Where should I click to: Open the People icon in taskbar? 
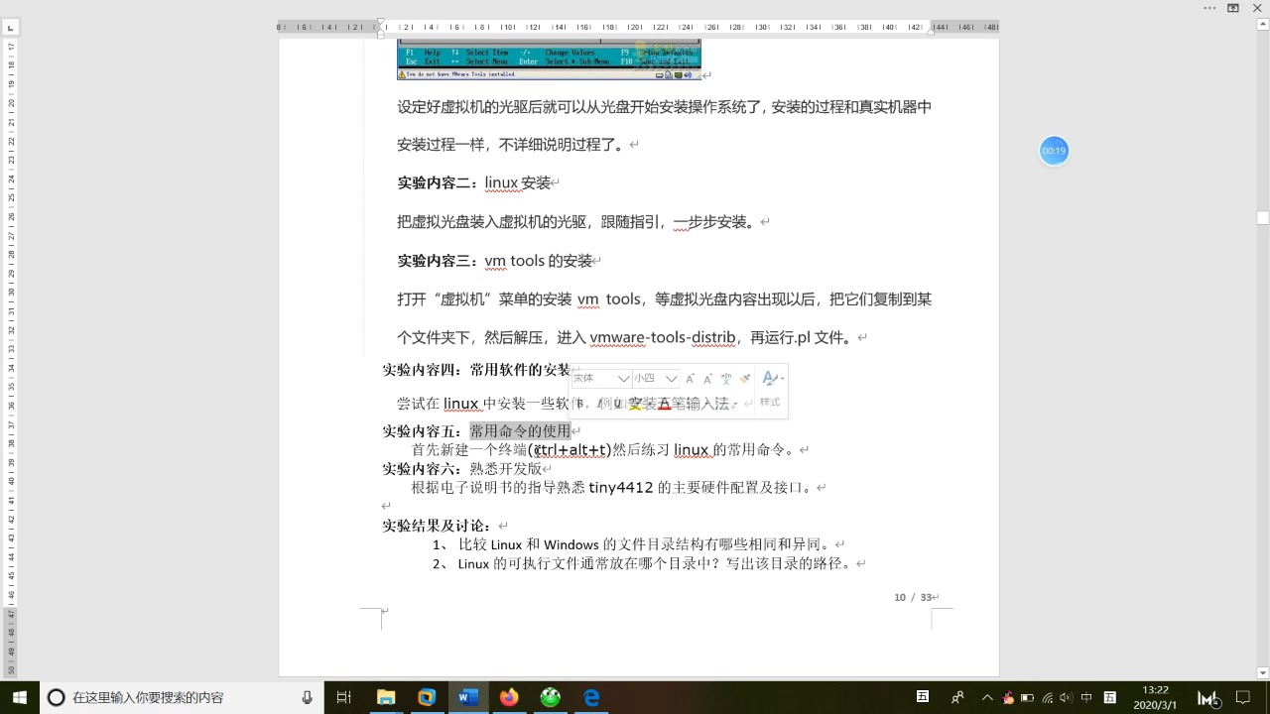click(957, 697)
